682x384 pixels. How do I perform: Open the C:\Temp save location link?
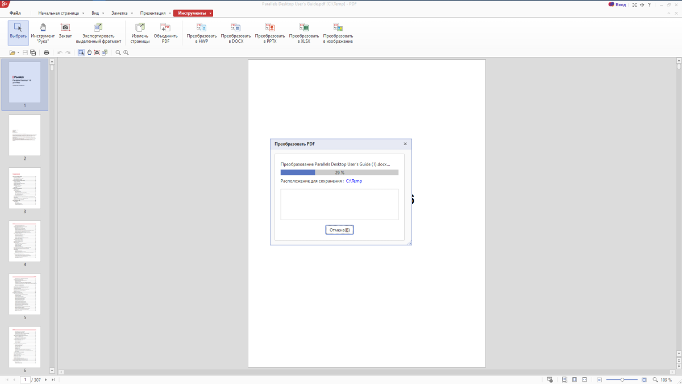point(354,181)
